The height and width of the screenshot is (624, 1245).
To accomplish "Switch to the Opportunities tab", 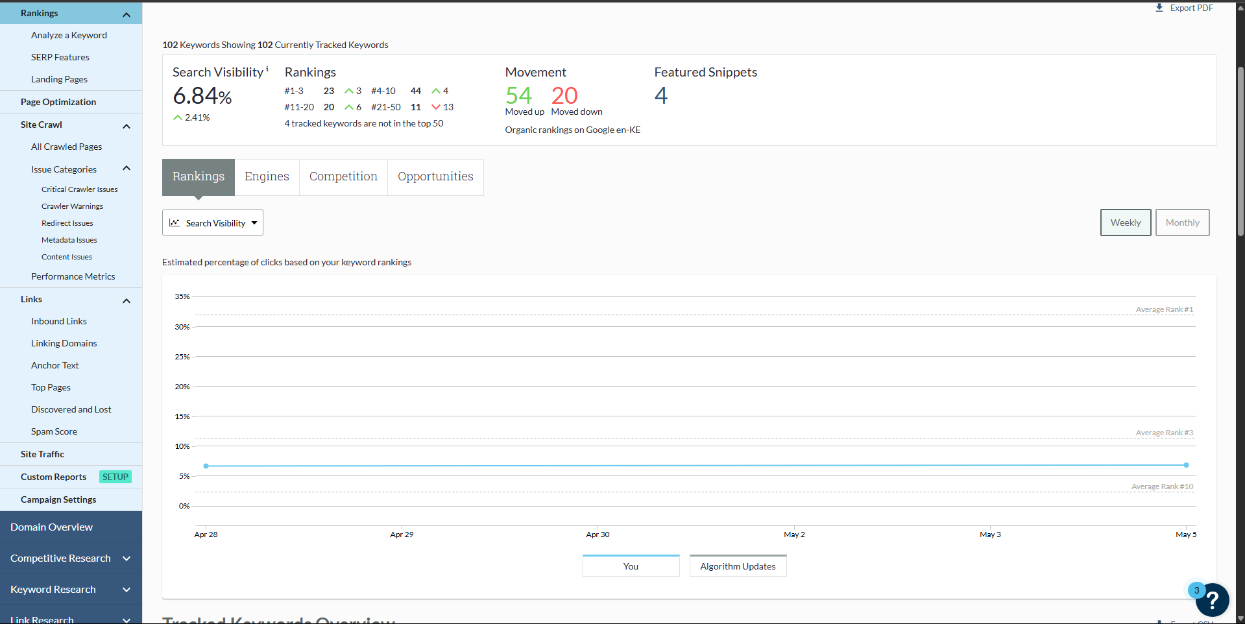I will pyautogui.click(x=435, y=176).
